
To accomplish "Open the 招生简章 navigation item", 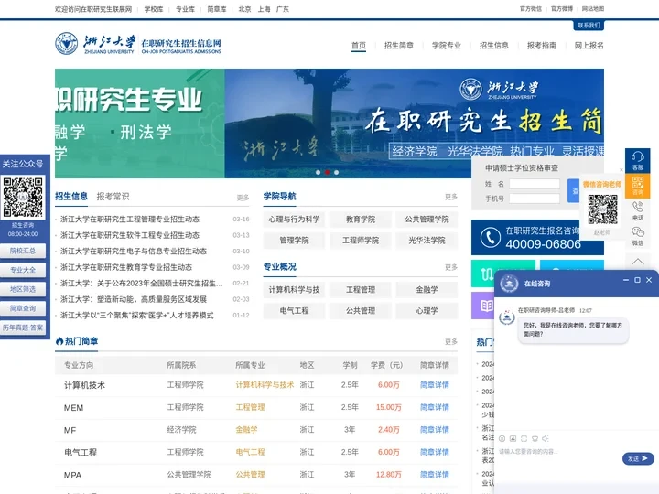I will tap(399, 46).
